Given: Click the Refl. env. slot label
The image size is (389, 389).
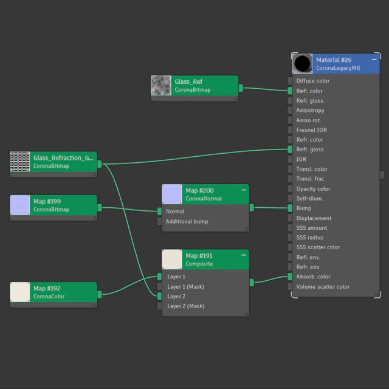Looking at the screenshot, I should (308, 257).
